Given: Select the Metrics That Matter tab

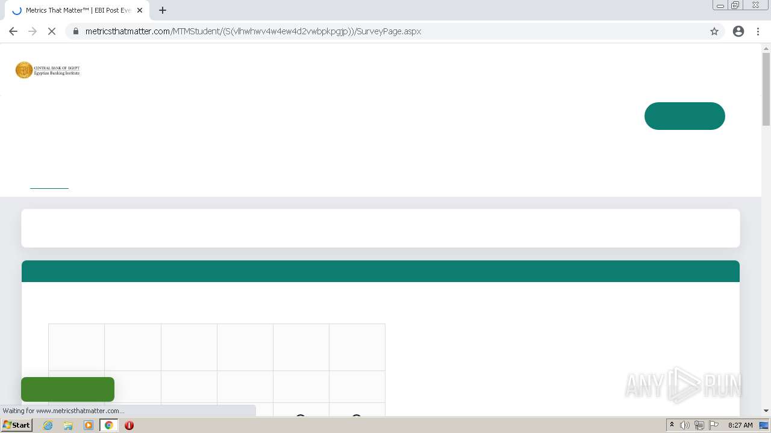Looking at the screenshot, I should coord(77,10).
